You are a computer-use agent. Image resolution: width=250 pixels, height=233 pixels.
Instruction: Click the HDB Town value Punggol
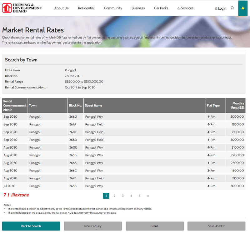pos(70,70)
